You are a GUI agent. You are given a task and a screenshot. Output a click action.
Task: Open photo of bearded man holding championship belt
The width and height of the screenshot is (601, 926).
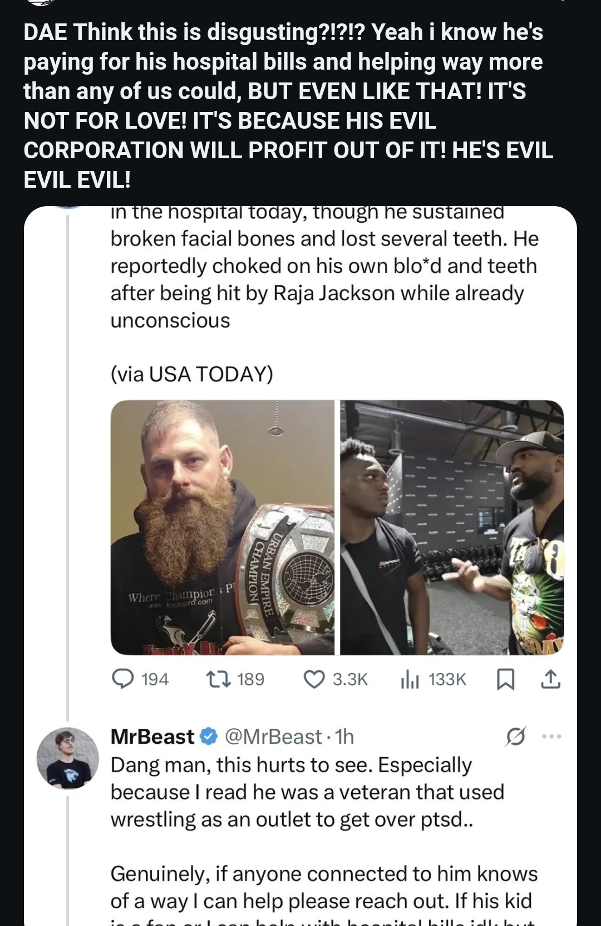(223, 527)
